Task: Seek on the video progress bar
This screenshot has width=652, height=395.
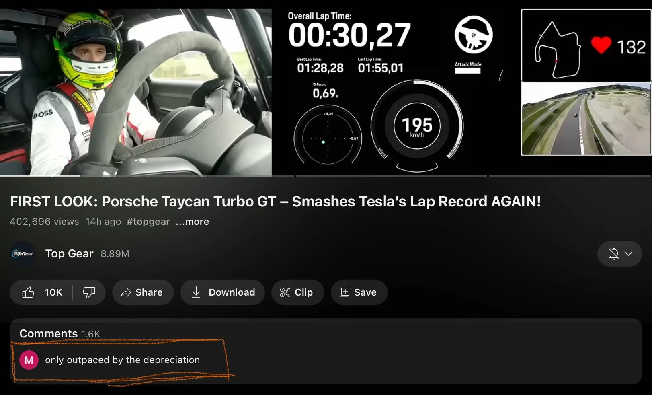Action: click(326, 176)
